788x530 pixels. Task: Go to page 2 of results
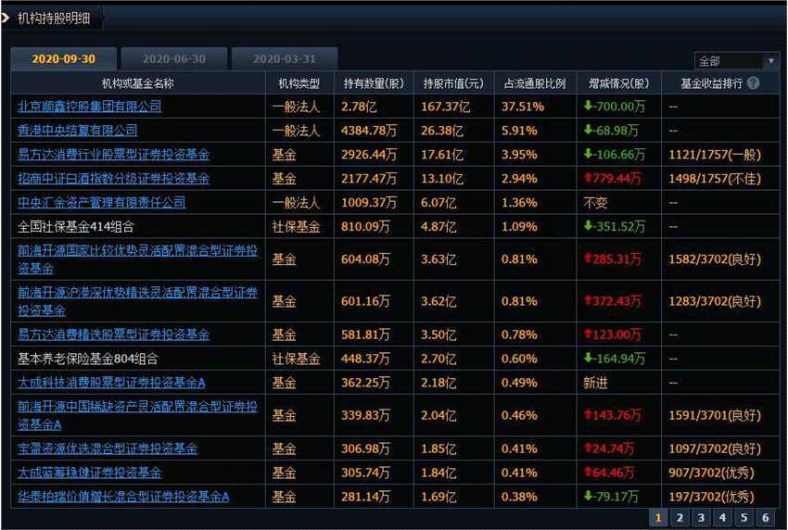pyautogui.click(x=680, y=517)
